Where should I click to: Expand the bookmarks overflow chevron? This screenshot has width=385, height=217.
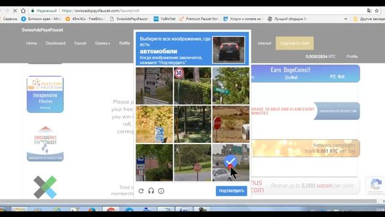point(346,19)
